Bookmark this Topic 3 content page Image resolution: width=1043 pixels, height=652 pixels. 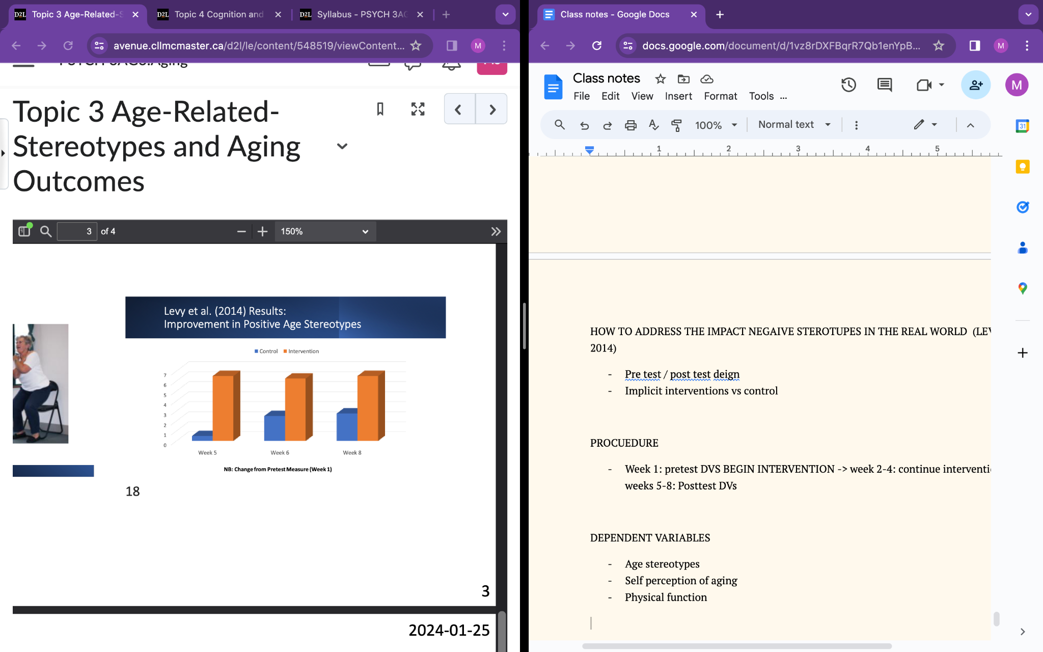(380, 109)
